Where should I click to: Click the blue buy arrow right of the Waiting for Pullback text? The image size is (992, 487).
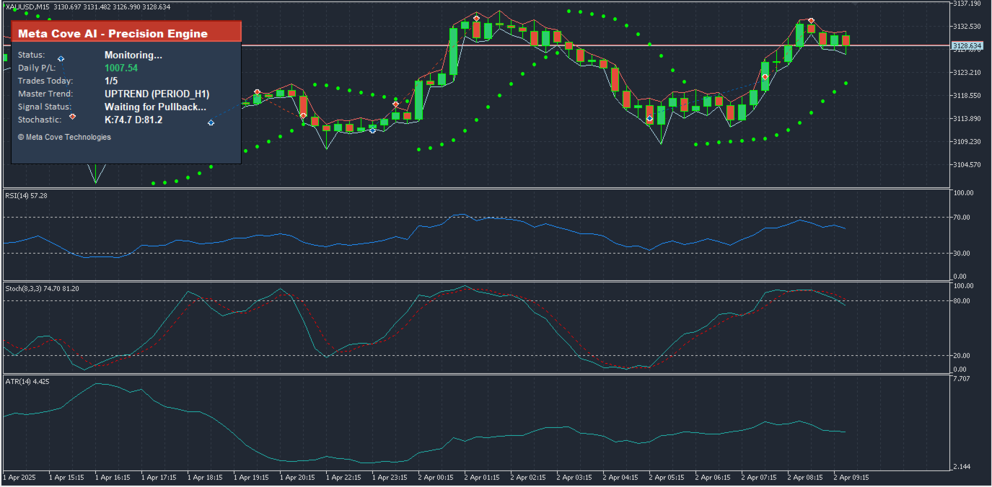(x=211, y=123)
